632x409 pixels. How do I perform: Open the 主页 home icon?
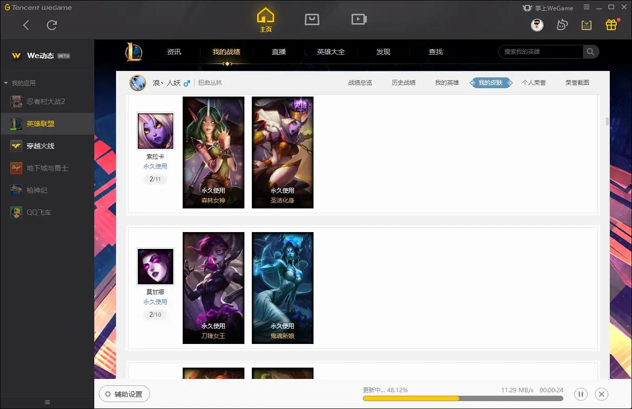click(266, 20)
